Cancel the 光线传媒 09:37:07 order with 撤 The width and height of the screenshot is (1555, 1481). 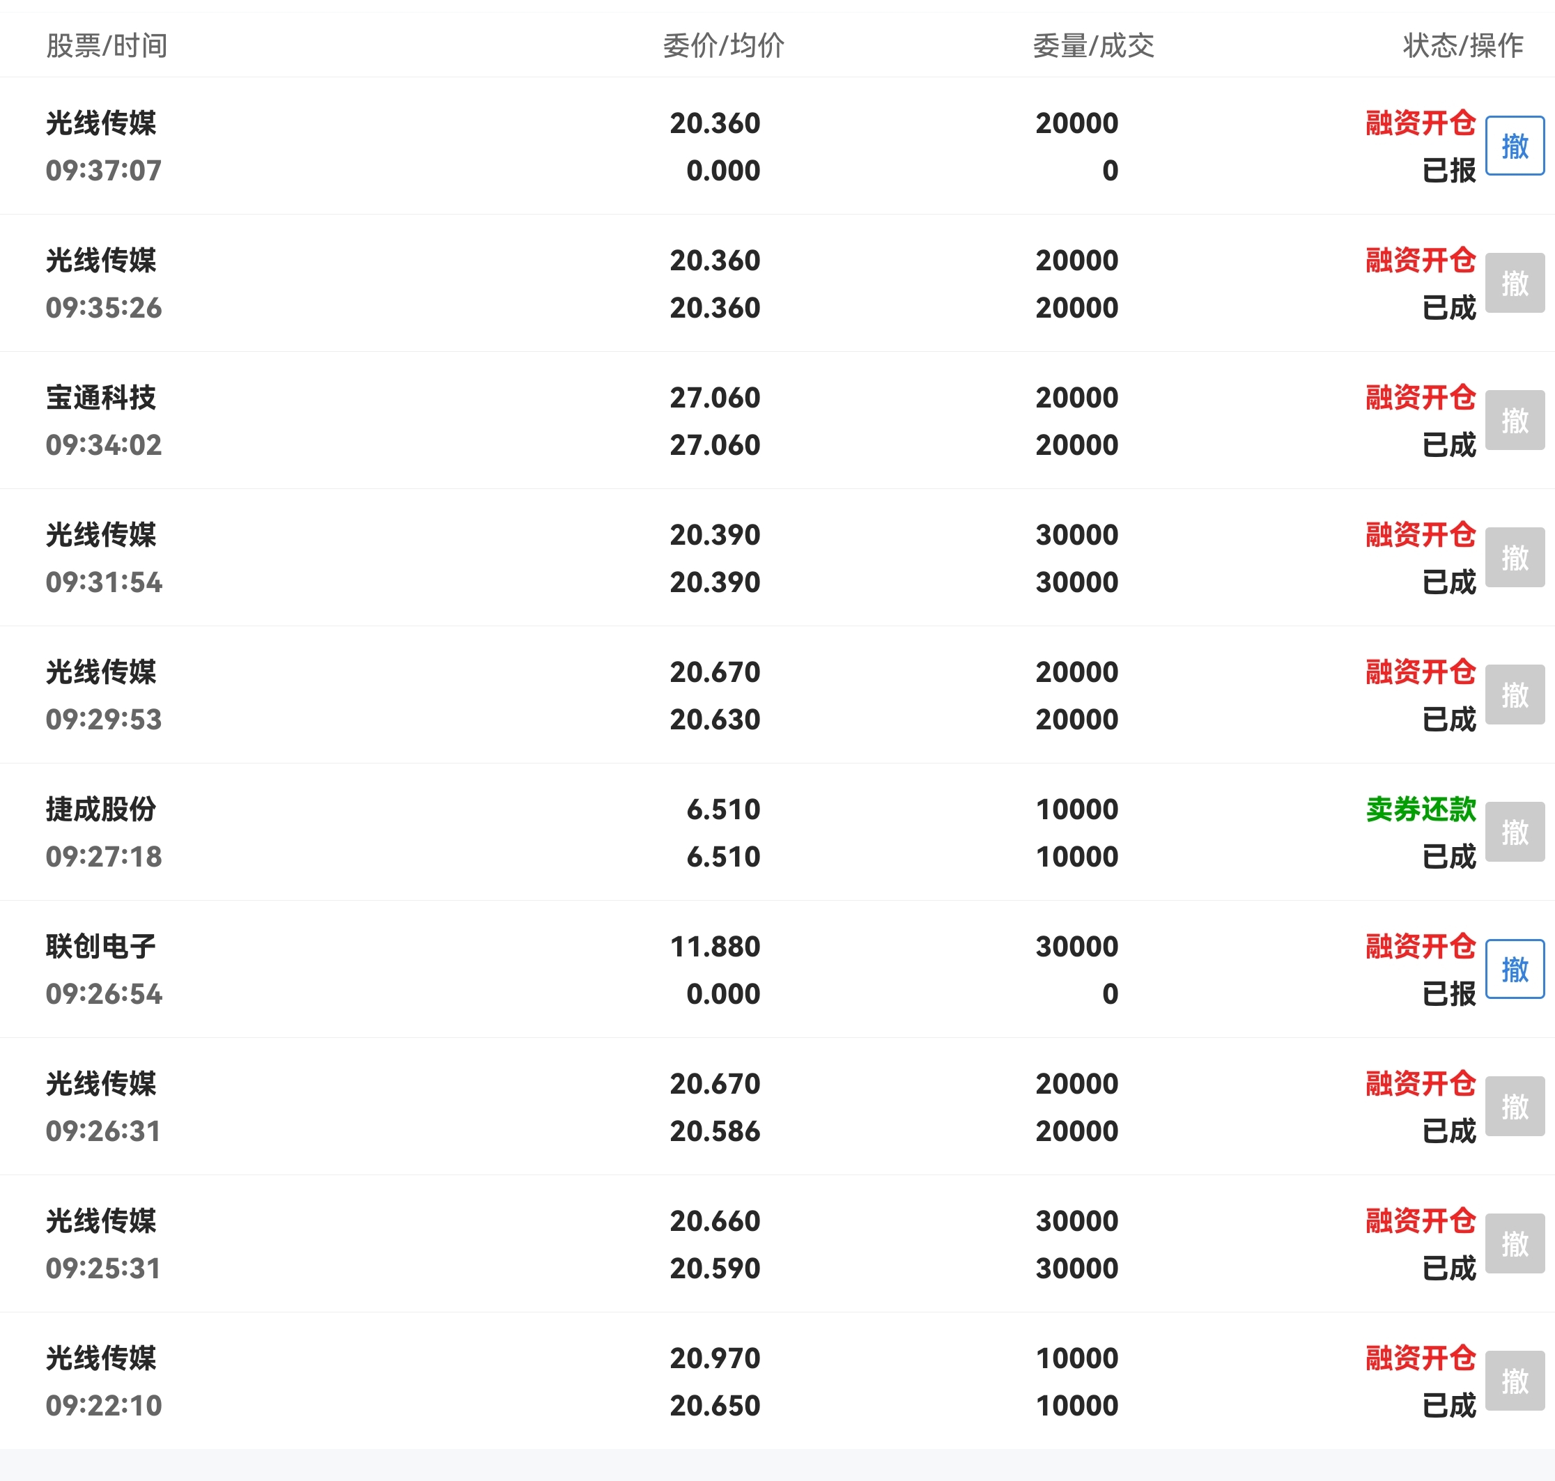pos(1515,146)
